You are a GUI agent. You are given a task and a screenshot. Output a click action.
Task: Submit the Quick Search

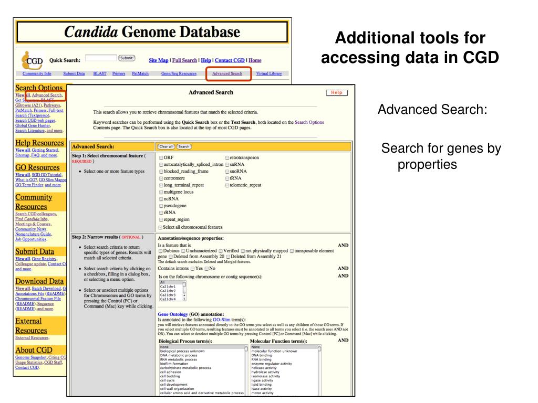[127, 58]
